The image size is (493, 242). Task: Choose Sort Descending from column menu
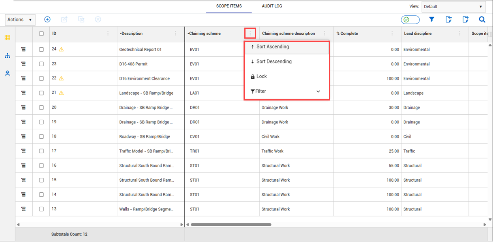[x=287, y=61]
